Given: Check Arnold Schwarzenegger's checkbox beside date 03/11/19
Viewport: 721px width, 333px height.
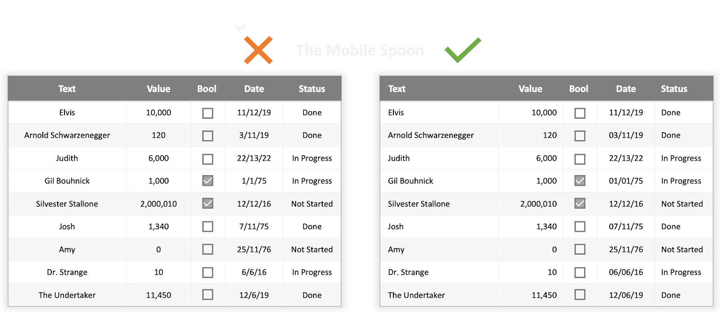Looking at the screenshot, I should pyautogui.click(x=580, y=135).
